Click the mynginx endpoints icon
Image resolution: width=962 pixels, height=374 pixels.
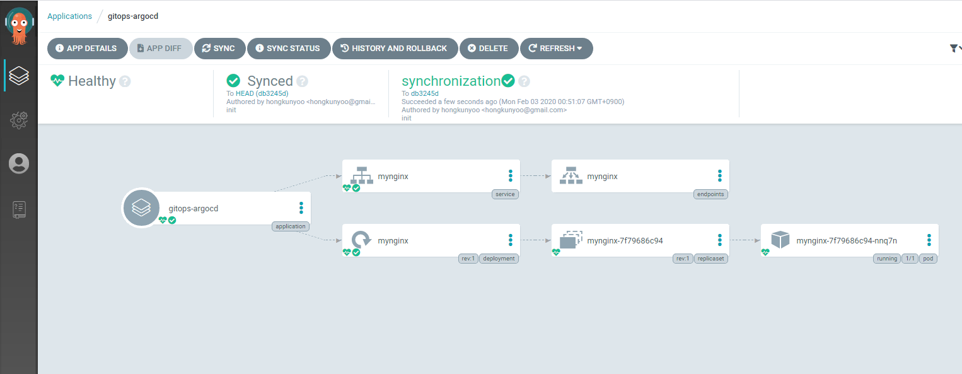571,175
